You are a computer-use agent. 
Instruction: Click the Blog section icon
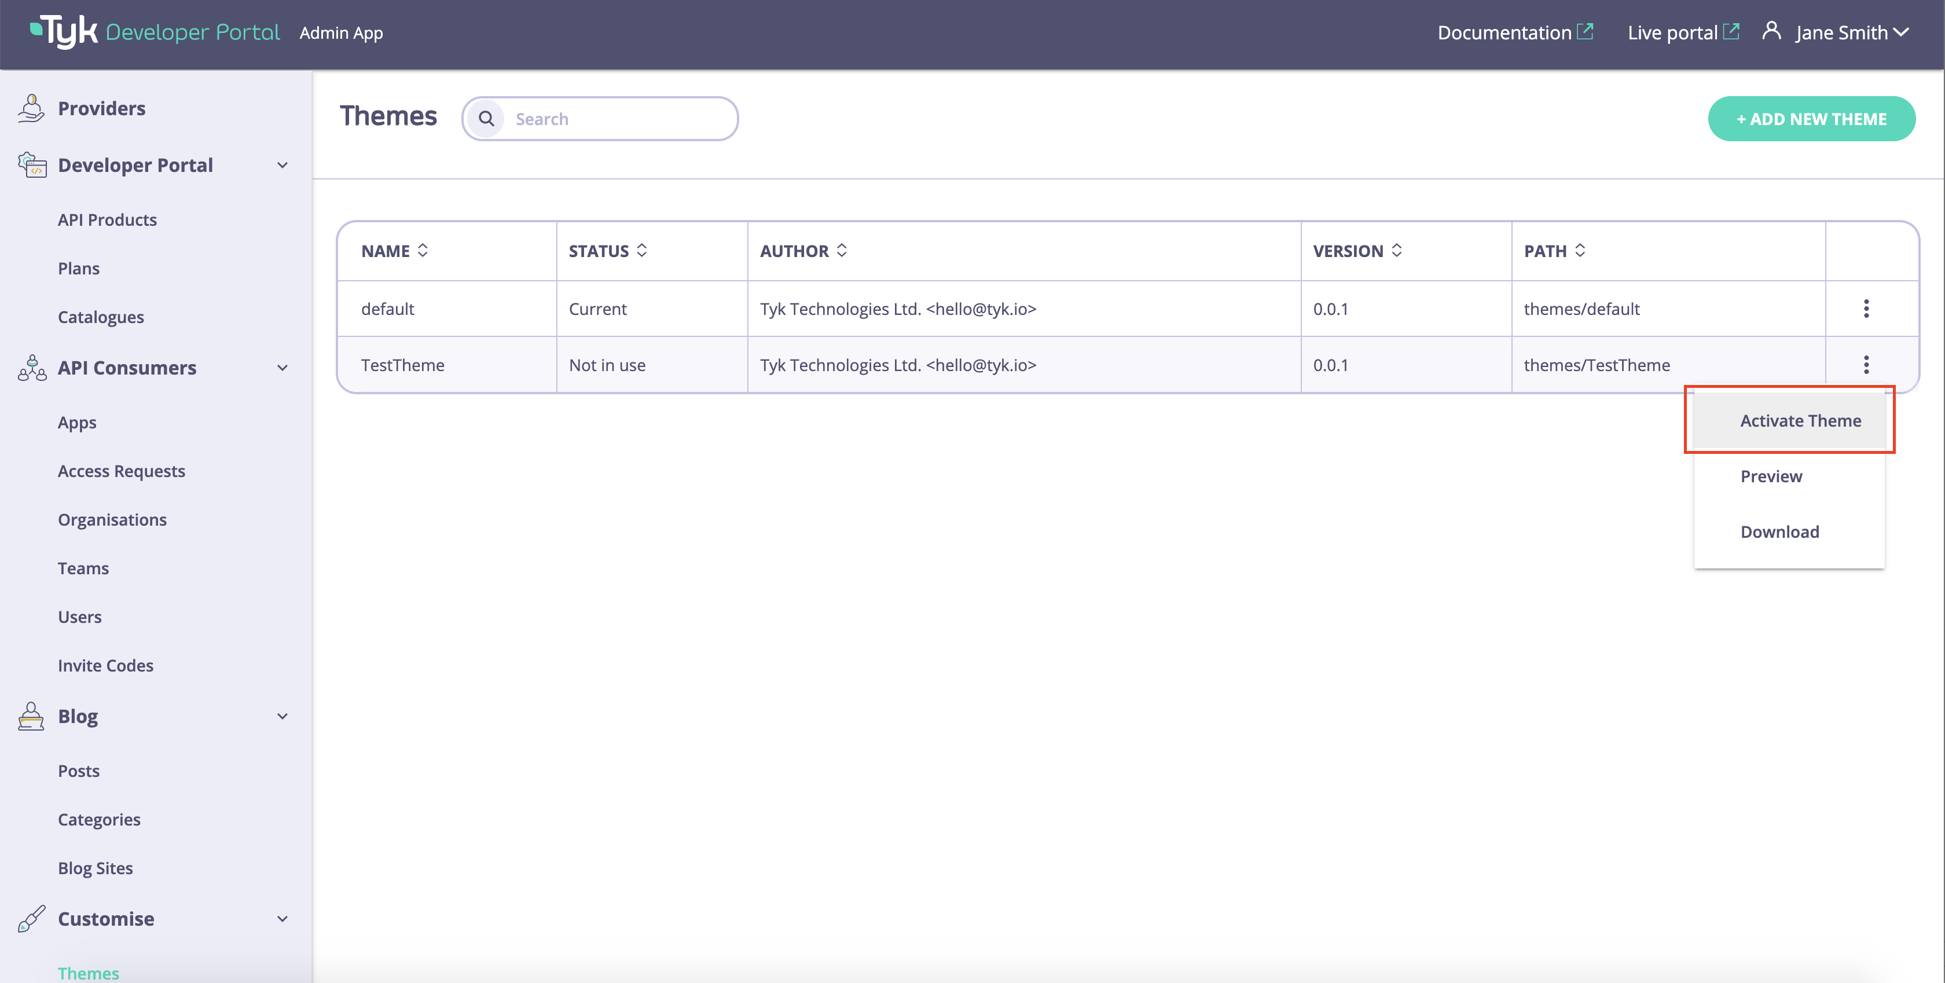coord(31,716)
